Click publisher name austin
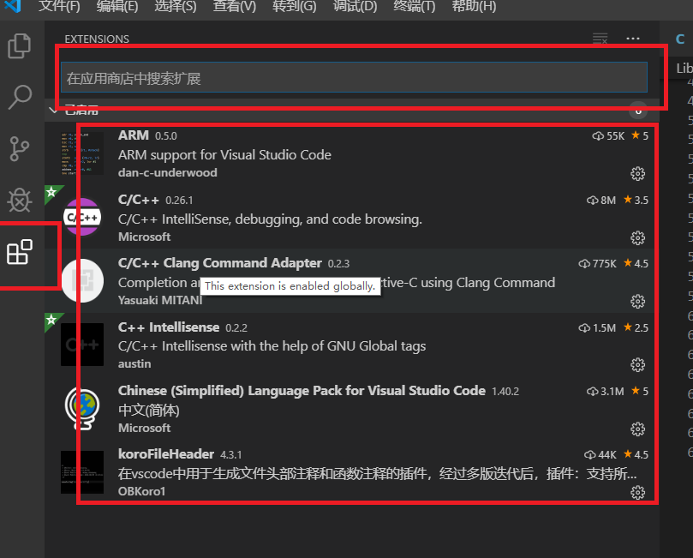The width and height of the screenshot is (693, 558). (134, 364)
